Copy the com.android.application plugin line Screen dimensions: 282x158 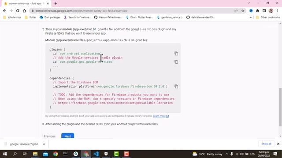pos(176,54)
